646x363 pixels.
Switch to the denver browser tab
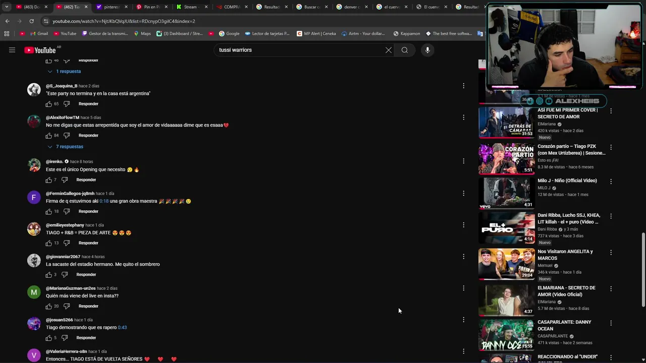coord(351,7)
